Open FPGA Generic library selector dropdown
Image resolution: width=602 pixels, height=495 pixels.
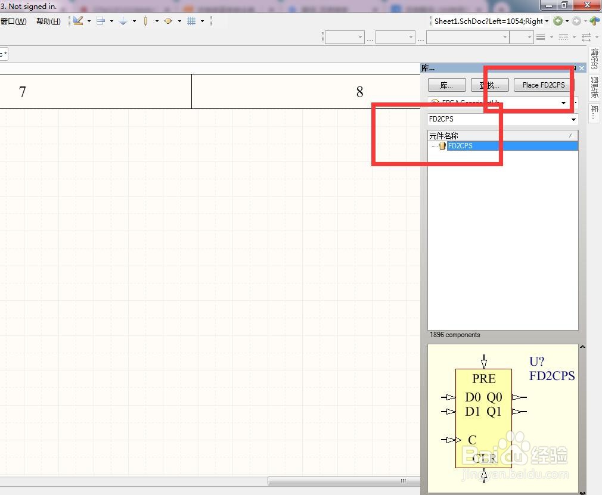tap(564, 102)
